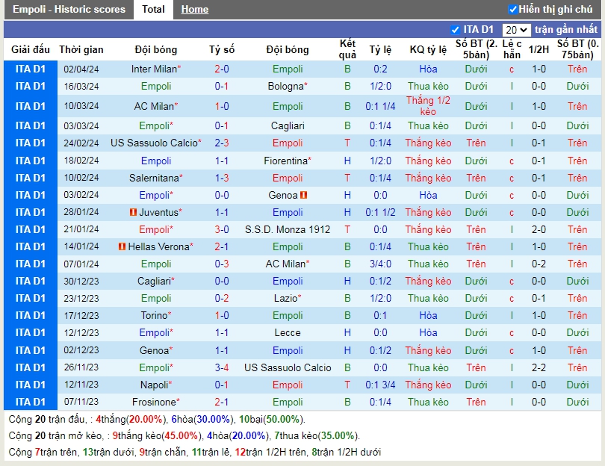Image resolution: width=605 pixels, height=466 pixels.
Task: Click the 'KQ tỷ lệ' column header
Action: 428,50
